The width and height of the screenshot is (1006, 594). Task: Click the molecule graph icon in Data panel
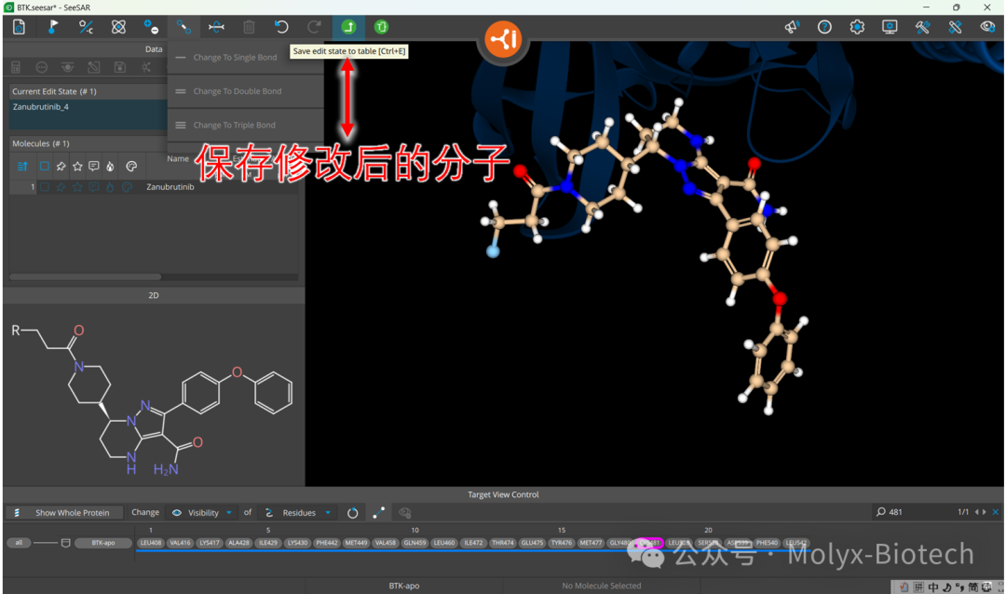[x=146, y=67]
